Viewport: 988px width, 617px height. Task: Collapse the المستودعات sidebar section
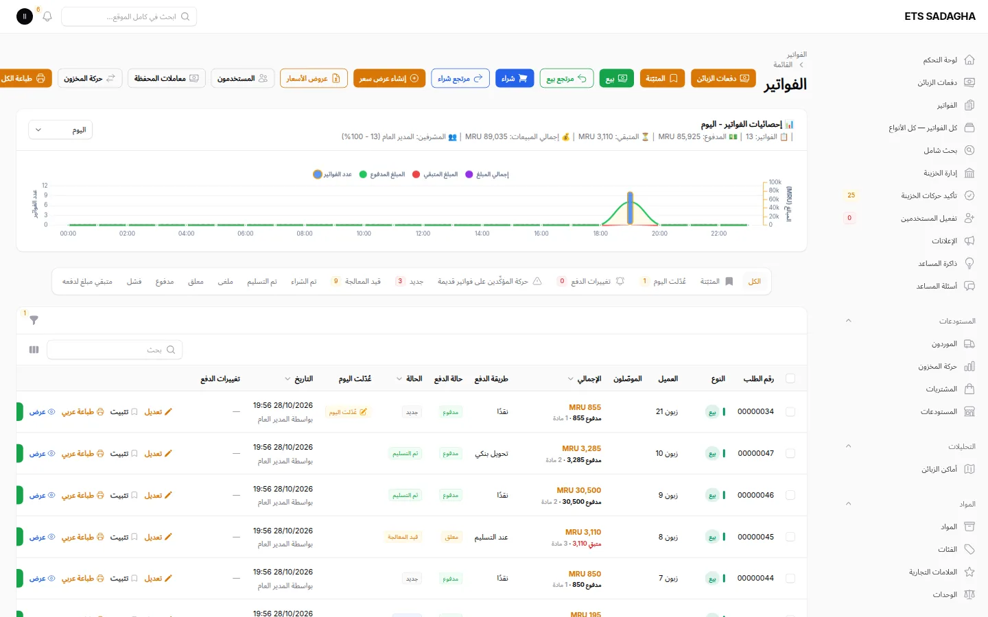tap(849, 321)
